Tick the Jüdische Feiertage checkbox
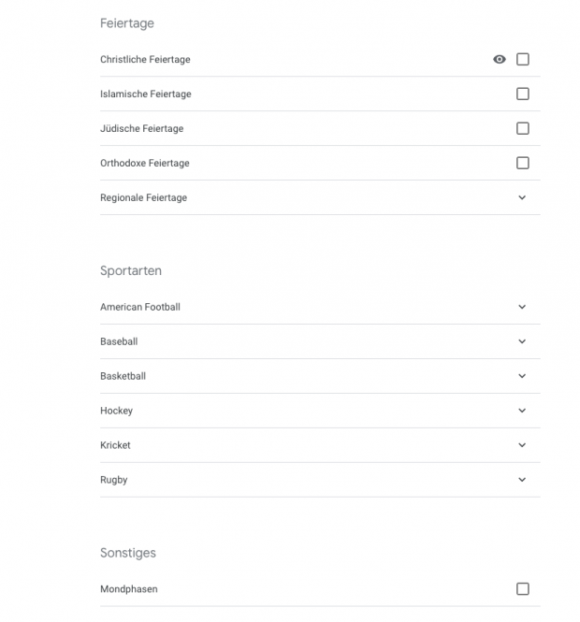Viewport: 580px width, 622px height. 523,129
